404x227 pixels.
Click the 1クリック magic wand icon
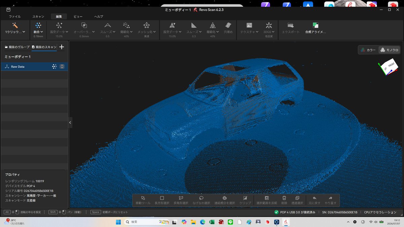click(15, 25)
